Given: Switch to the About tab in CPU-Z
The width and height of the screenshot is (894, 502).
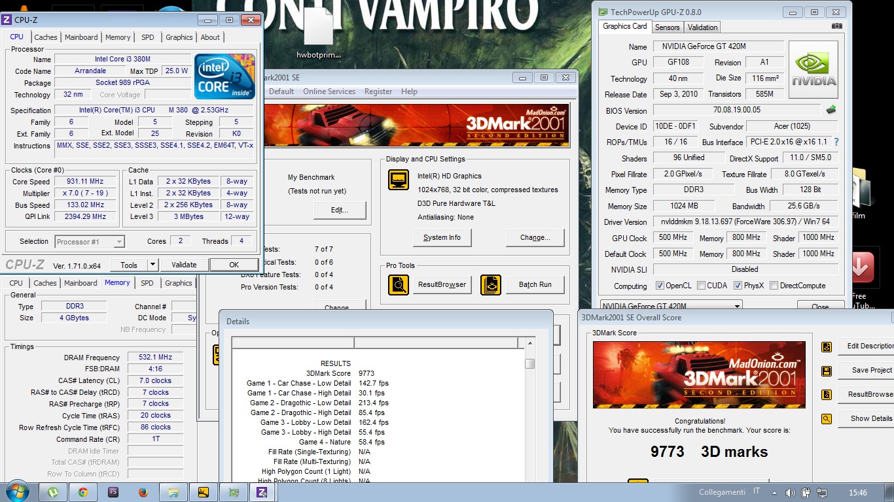Looking at the screenshot, I should point(210,37).
